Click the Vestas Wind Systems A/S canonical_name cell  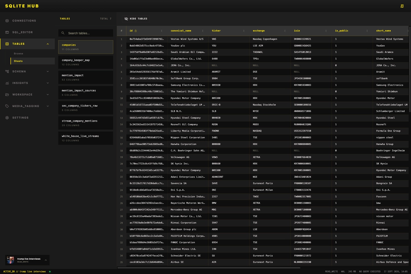[188, 39]
